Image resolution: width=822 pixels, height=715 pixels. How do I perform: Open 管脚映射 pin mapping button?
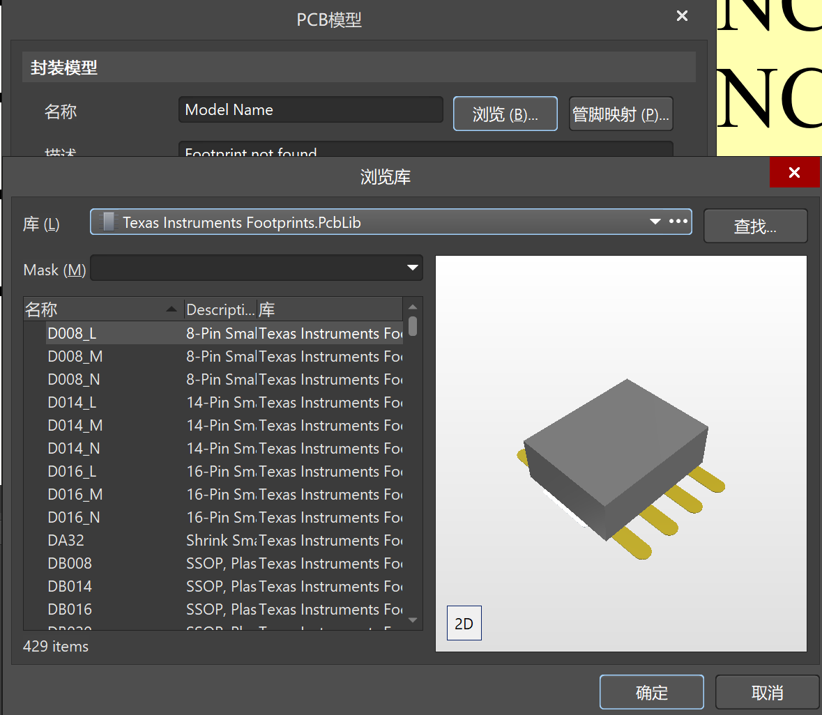(x=621, y=114)
